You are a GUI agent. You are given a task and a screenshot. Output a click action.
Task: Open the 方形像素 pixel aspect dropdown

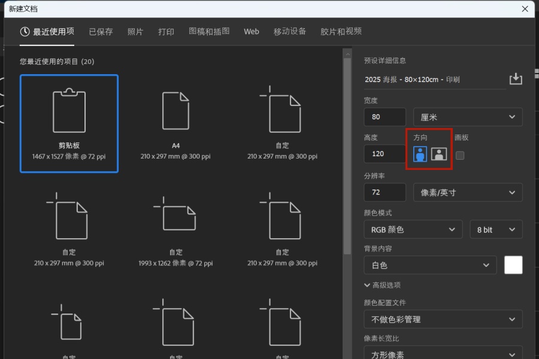click(x=443, y=353)
